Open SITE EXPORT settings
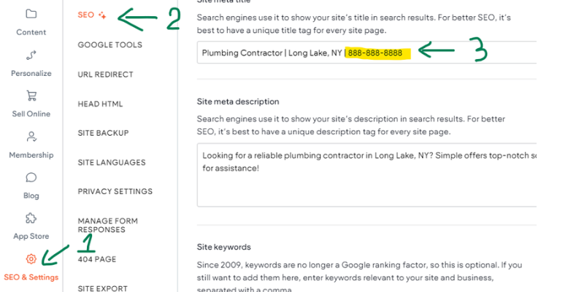This screenshot has width=584, height=292. coord(103,288)
